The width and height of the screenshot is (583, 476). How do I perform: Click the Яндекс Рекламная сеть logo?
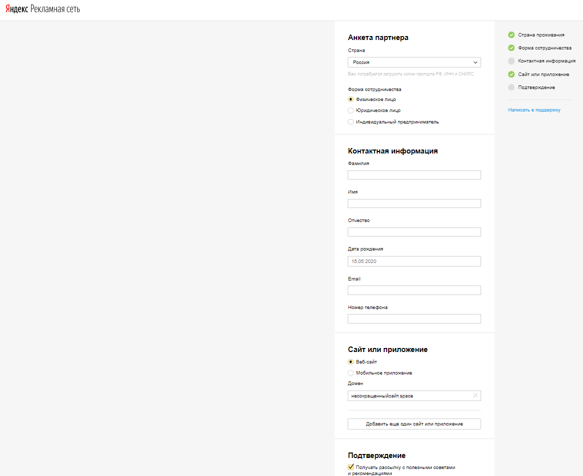click(42, 9)
